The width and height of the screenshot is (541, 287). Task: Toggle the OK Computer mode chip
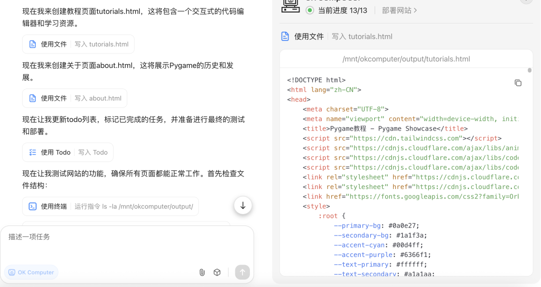point(31,272)
